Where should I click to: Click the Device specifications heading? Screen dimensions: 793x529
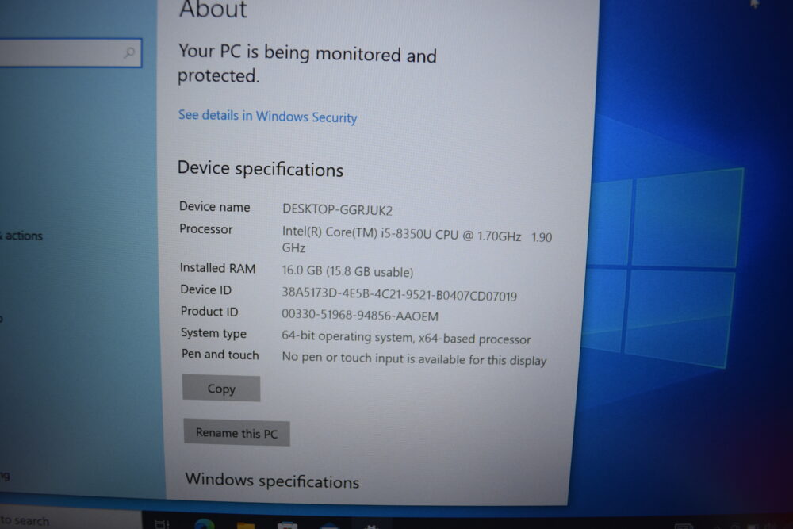pos(260,168)
